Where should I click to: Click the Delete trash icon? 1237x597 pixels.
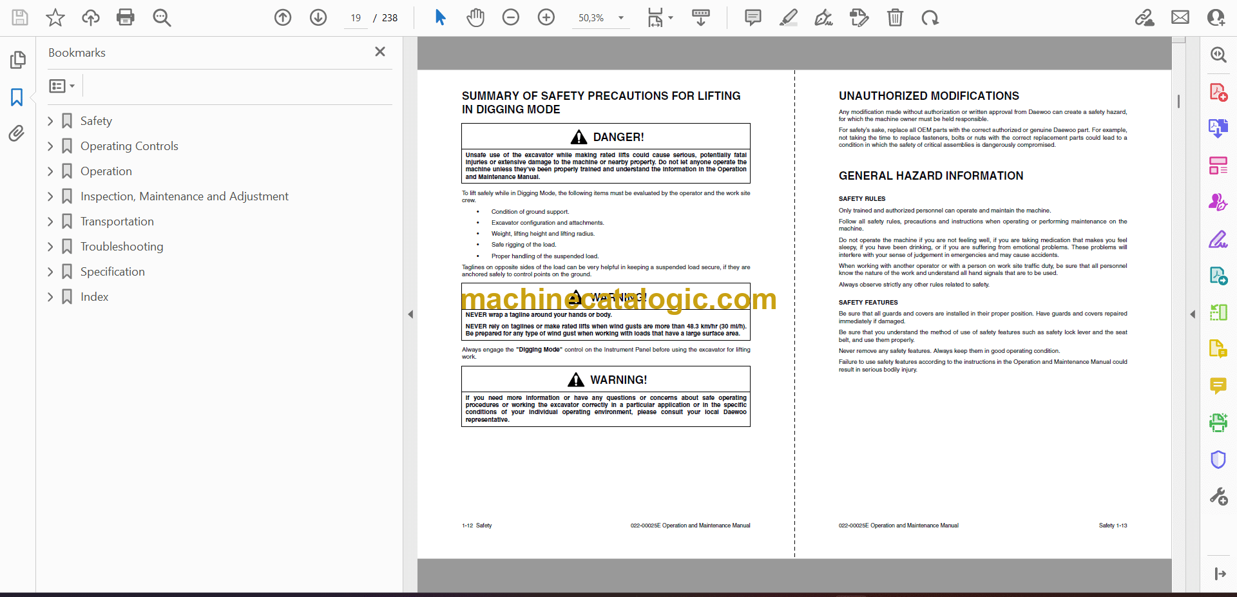pos(895,17)
